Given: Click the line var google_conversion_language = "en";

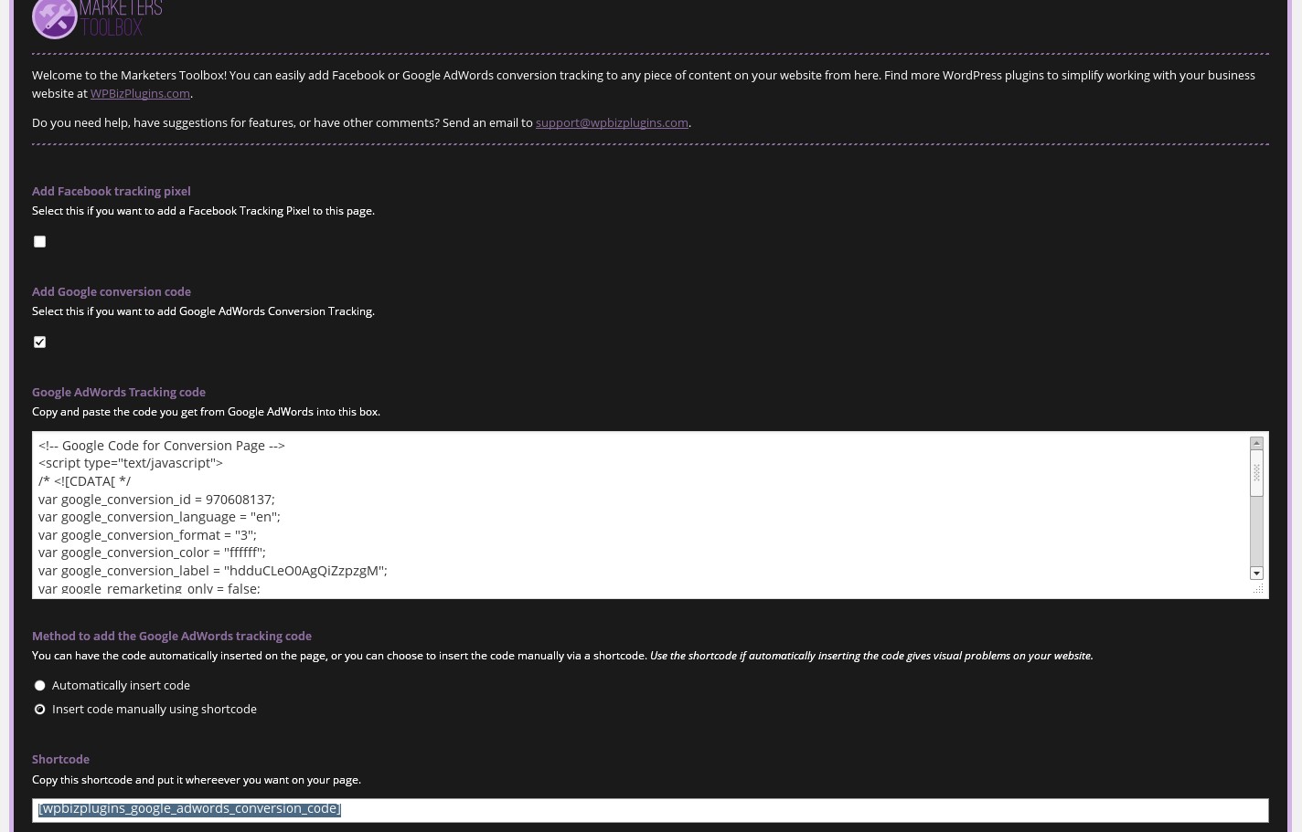Looking at the screenshot, I should point(159,516).
